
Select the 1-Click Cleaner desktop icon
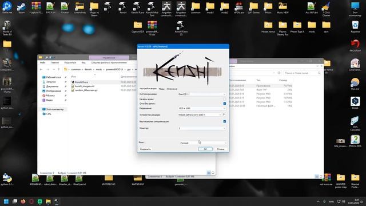[x=326, y=9]
